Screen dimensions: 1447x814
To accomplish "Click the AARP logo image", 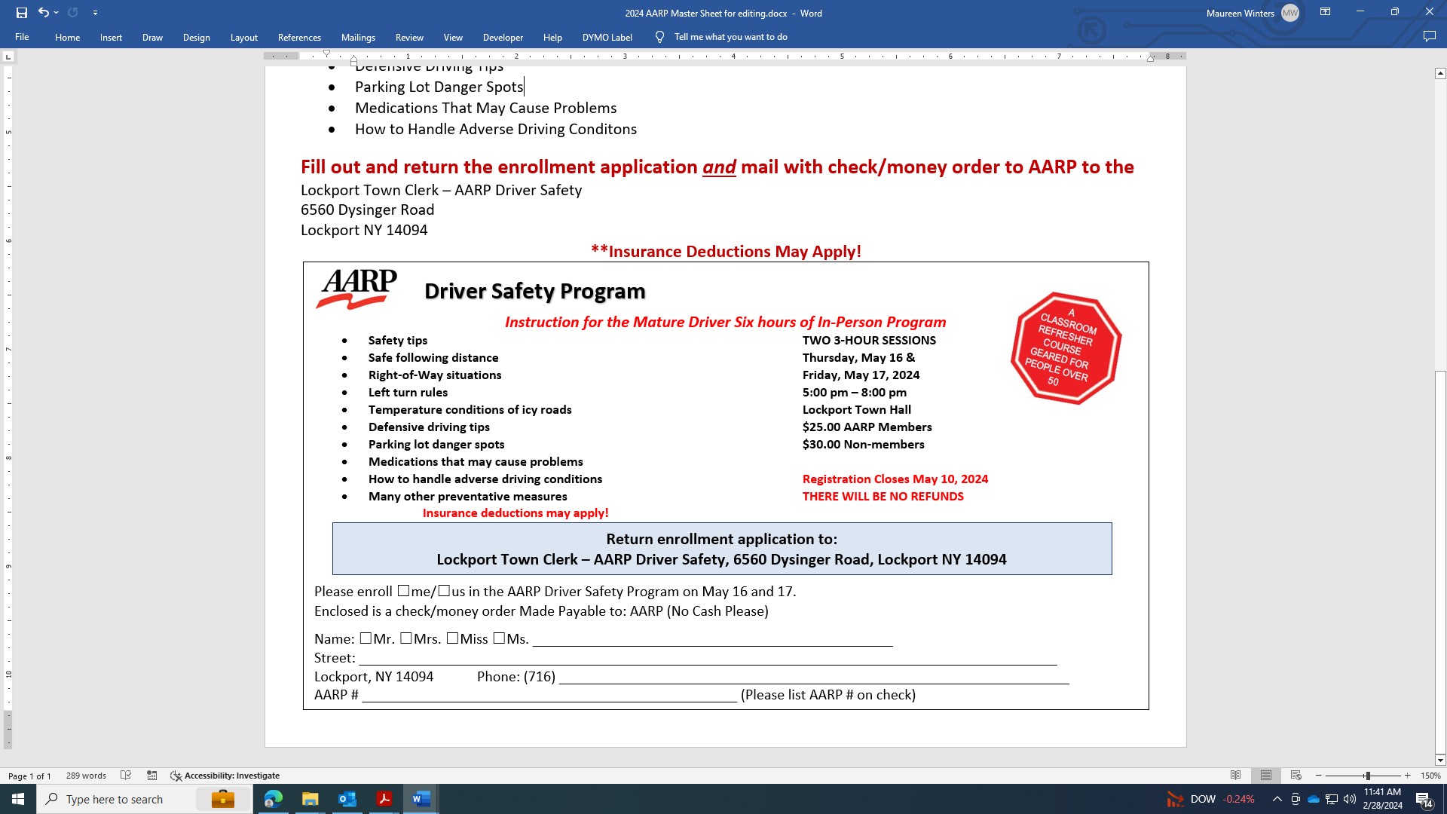I will pos(356,289).
